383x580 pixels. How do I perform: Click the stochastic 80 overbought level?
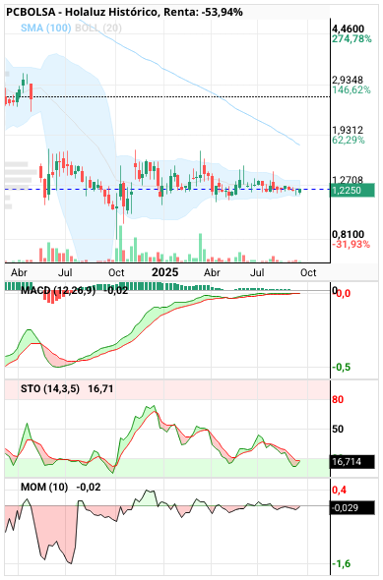(338, 399)
